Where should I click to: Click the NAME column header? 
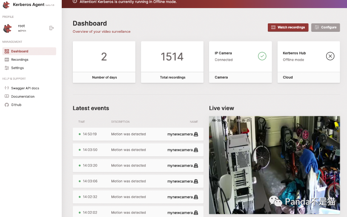click(x=194, y=121)
